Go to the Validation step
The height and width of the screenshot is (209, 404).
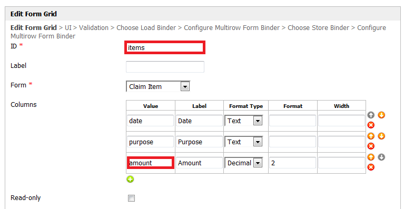coord(94,28)
